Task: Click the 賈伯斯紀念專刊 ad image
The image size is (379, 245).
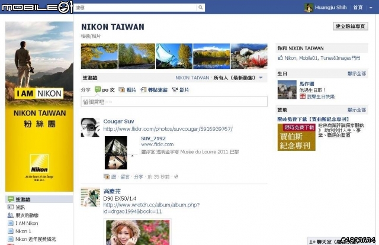Action: point(296,137)
